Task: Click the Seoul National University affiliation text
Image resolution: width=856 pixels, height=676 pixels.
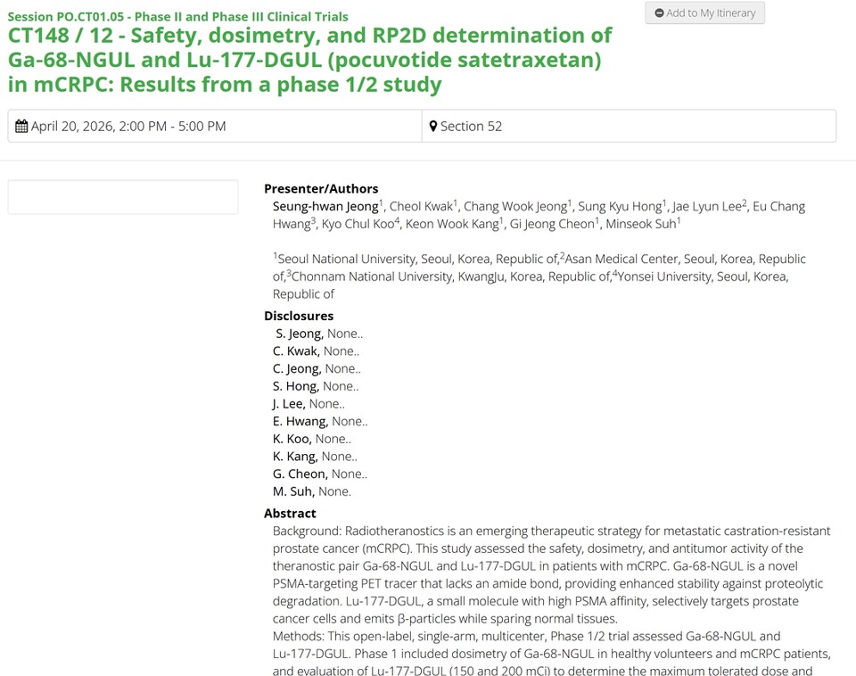Action: point(346,259)
